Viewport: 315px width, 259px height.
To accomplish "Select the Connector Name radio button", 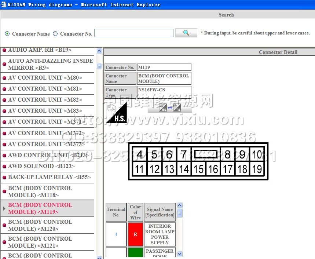I will (x=7, y=33).
